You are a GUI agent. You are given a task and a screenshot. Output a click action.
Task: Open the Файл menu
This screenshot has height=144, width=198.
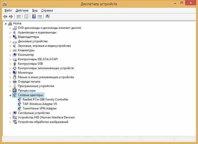(x=8, y=11)
